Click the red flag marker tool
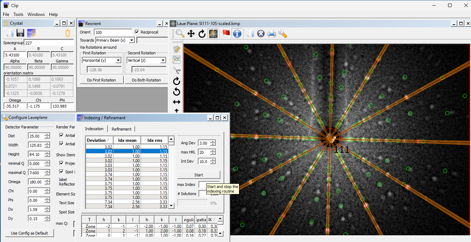 tap(226, 34)
